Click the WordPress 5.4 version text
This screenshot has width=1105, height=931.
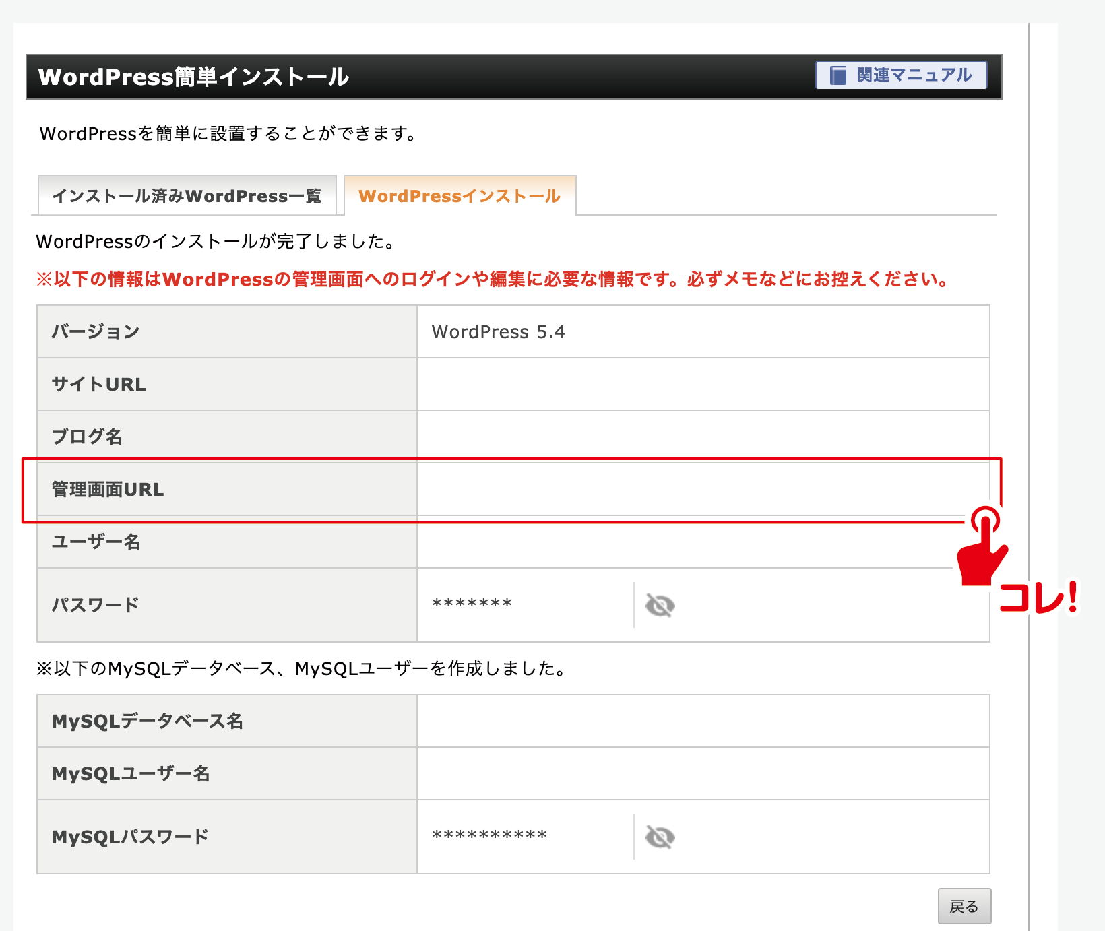[498, 332]
